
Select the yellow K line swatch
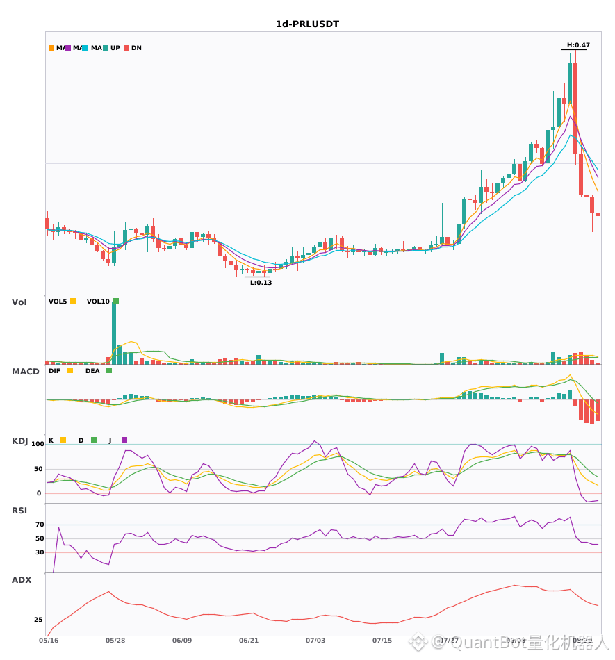(x=63, y=440)
